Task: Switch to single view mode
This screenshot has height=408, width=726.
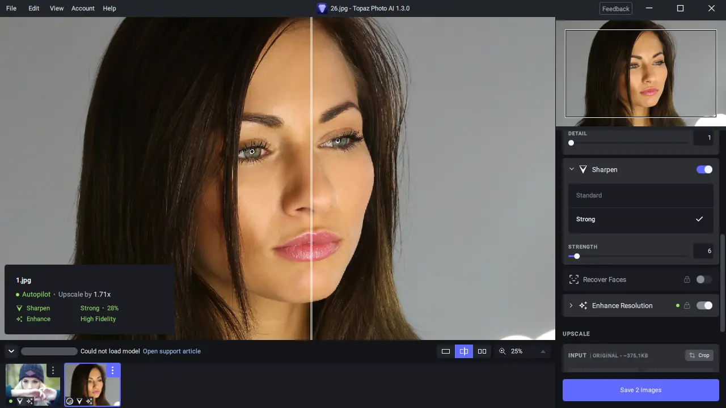Action: click(x=446, y=351)
